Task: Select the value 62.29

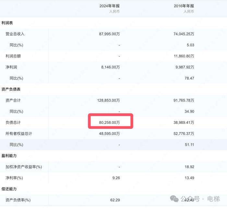Action: click(115, 200)
